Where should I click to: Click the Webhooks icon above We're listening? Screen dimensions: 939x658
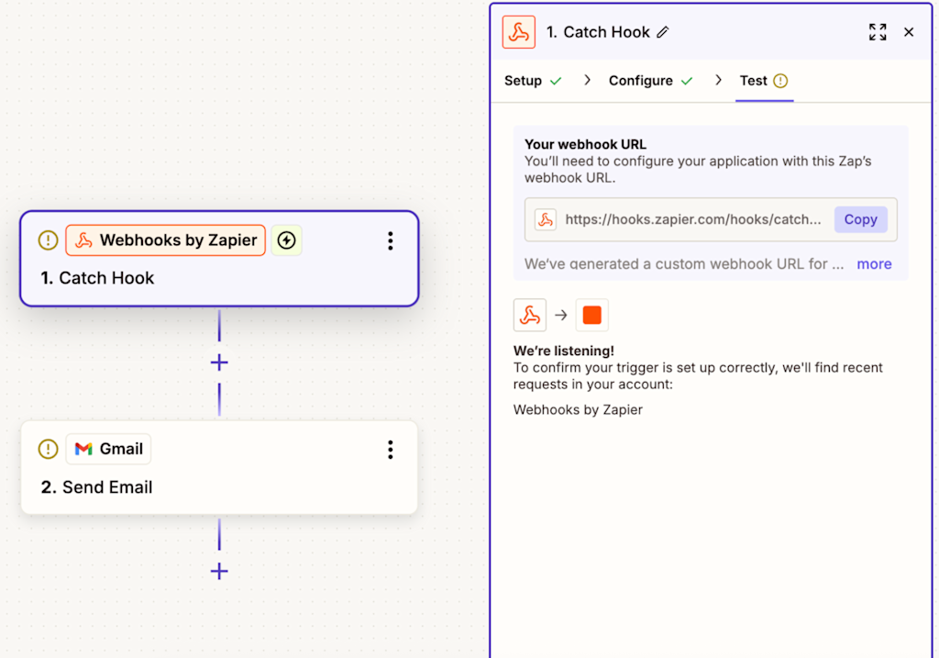pyautogui.click(x=529, y=315)
